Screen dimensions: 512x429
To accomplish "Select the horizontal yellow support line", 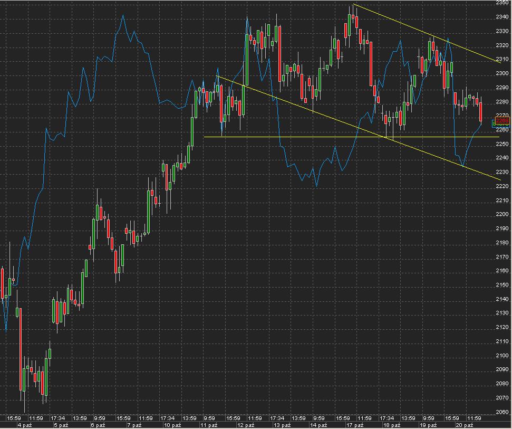I will tap(351, 137).
